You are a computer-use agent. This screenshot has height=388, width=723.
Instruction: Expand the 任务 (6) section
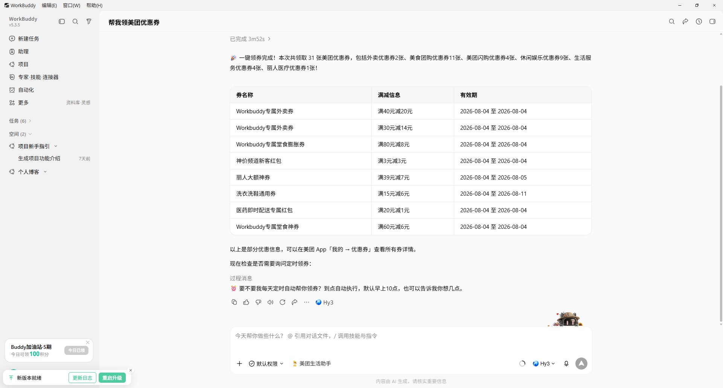tap(20, 121)
